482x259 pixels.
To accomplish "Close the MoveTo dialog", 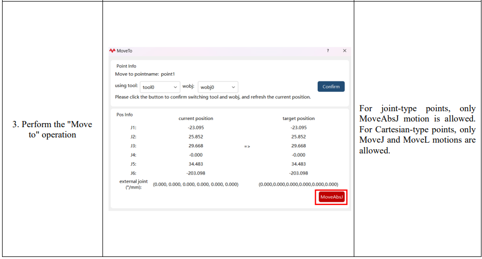I will [x=345, y=50].
